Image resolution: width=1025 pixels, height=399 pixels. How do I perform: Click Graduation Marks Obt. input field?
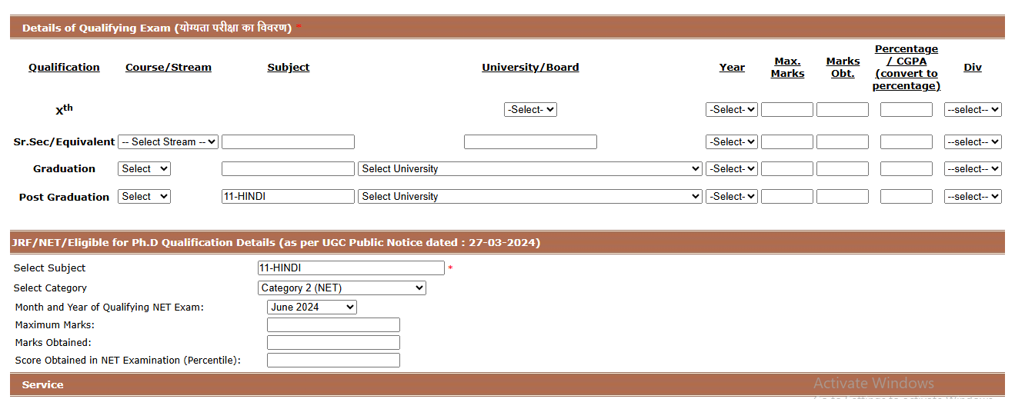[x=842, y=169]
